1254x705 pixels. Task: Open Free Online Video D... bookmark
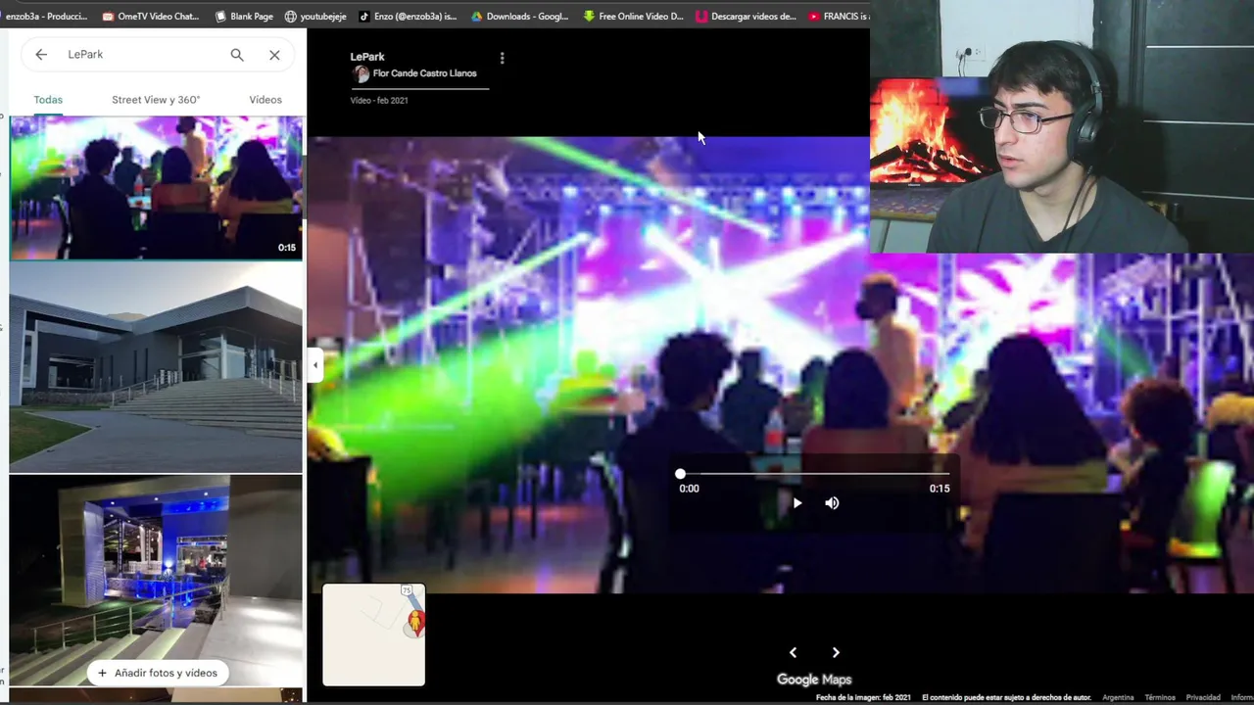[633, 17]
